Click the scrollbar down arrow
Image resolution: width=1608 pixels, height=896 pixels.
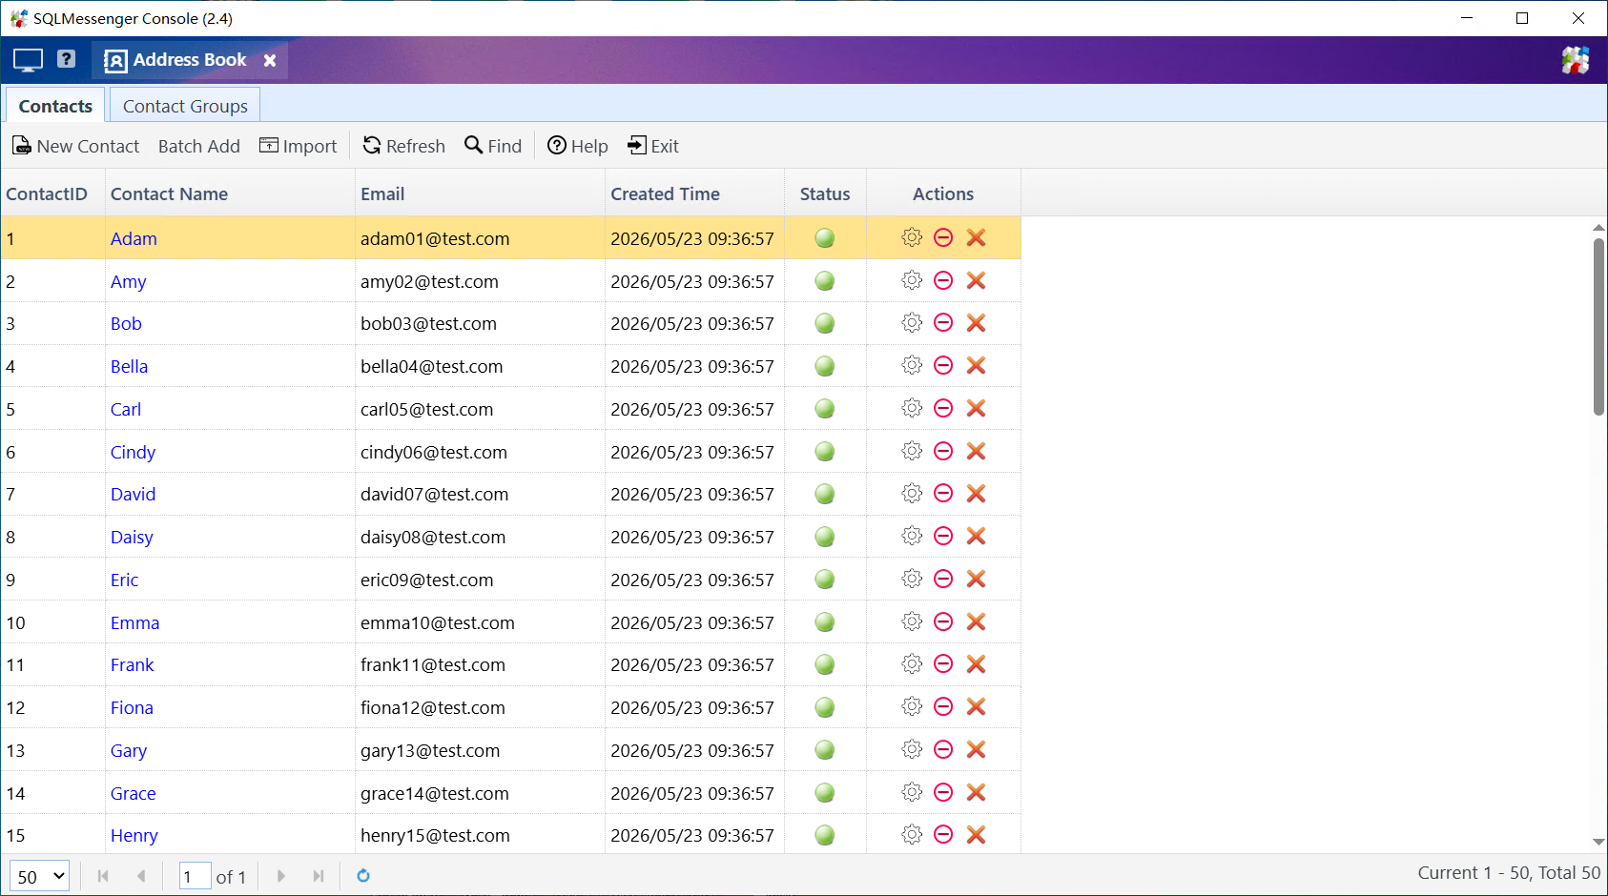coord(1598,843)
